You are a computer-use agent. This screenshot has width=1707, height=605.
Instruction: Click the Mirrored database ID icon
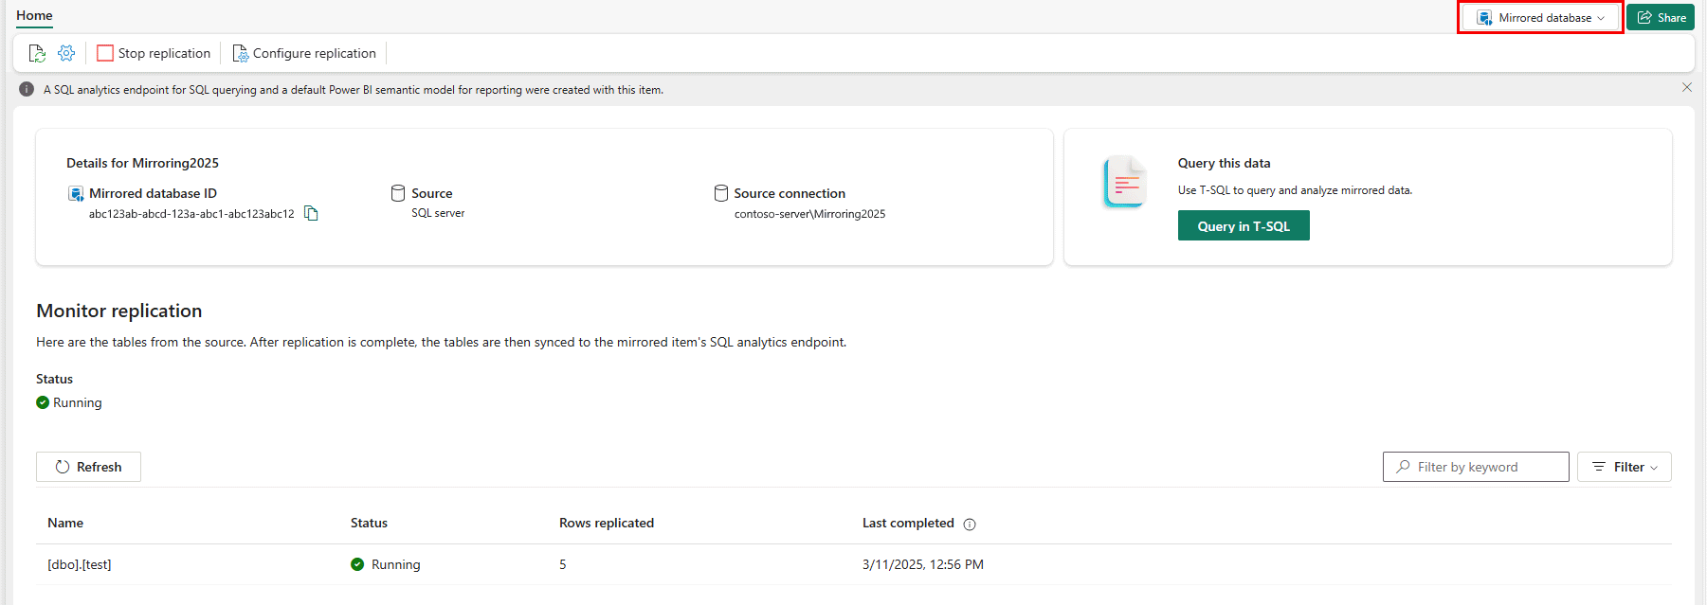tap(76, 194)
